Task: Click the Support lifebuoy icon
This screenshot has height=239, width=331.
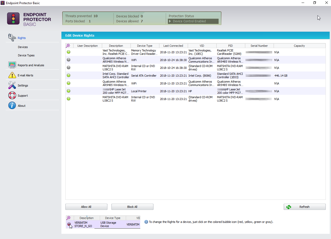Action: 12,95
